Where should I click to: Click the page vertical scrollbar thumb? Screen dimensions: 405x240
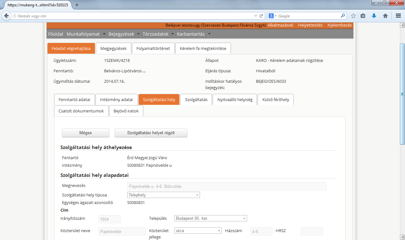point(402,94)
